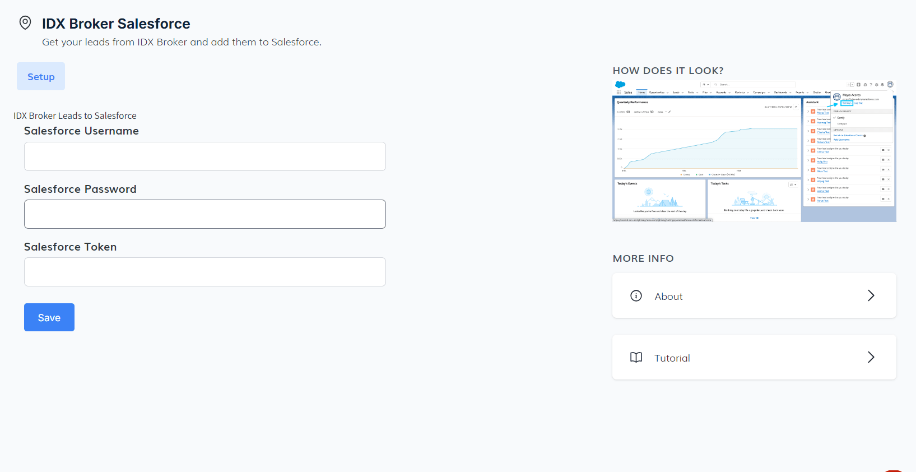This screenshot has width=916, height=472.
Task: Open the Tutorial link text
Action: pos(672,358)
